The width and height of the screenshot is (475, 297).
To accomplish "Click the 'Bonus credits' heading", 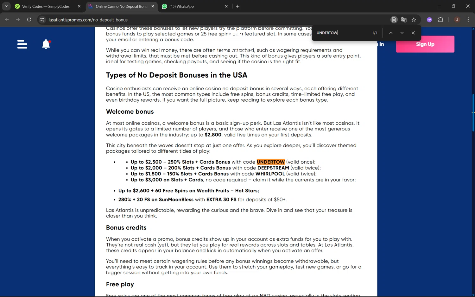I will (126, 228).
